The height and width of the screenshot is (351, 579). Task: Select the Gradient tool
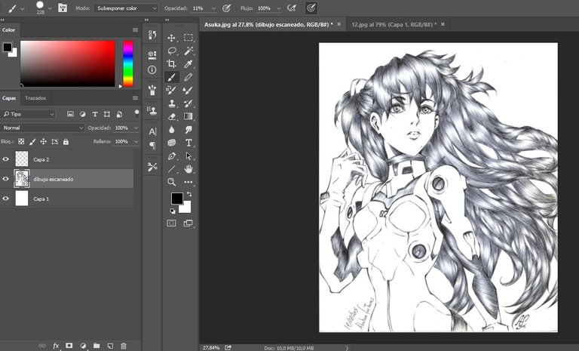click(x=188, y=116)
